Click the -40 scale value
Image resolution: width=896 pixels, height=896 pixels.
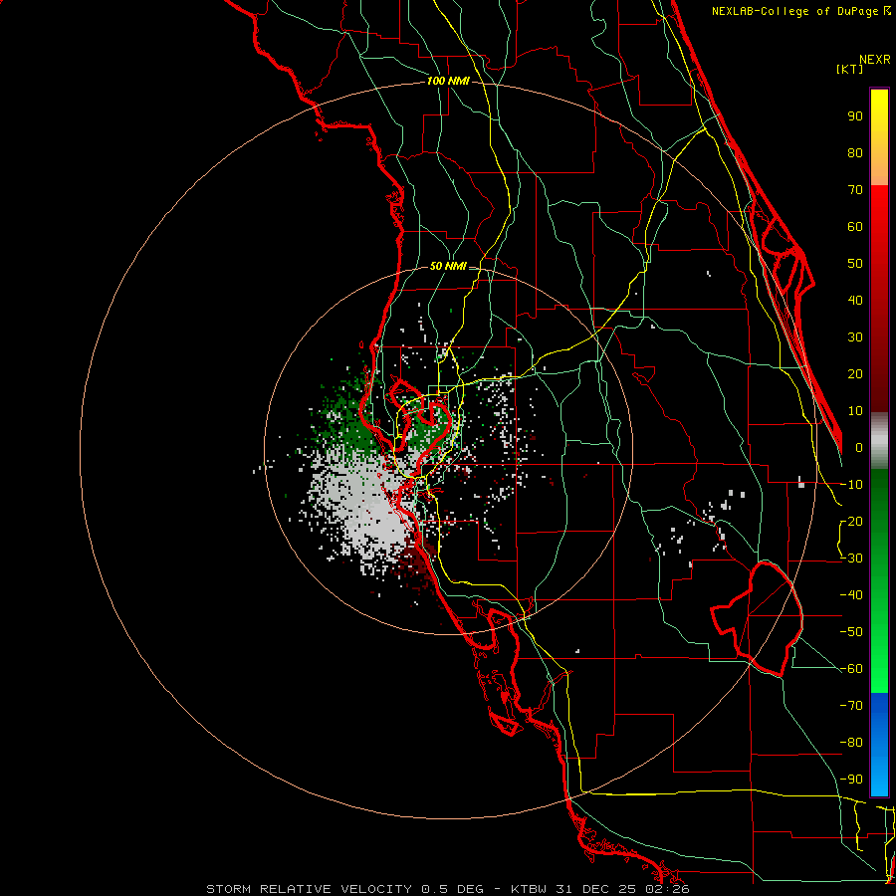pos(851,595)
